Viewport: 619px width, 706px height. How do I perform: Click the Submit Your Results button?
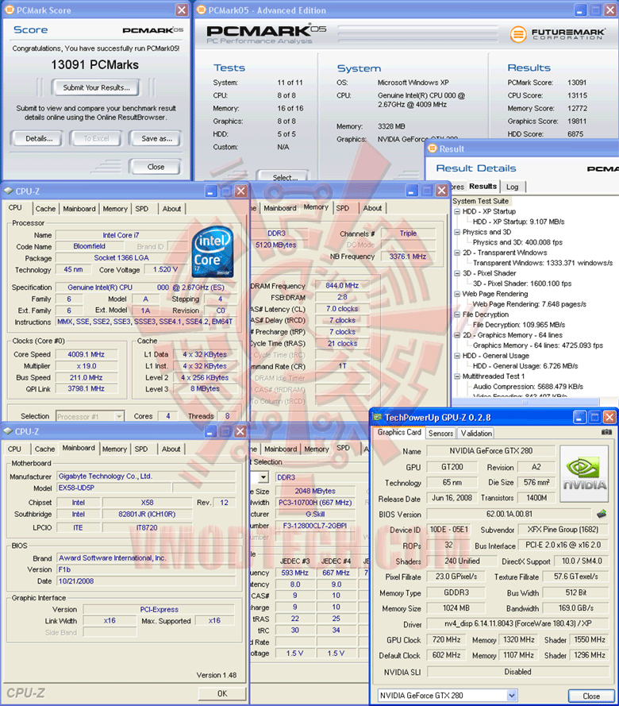pos(96,87)
